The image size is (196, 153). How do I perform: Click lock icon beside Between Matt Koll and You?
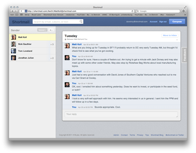(65, 39)
